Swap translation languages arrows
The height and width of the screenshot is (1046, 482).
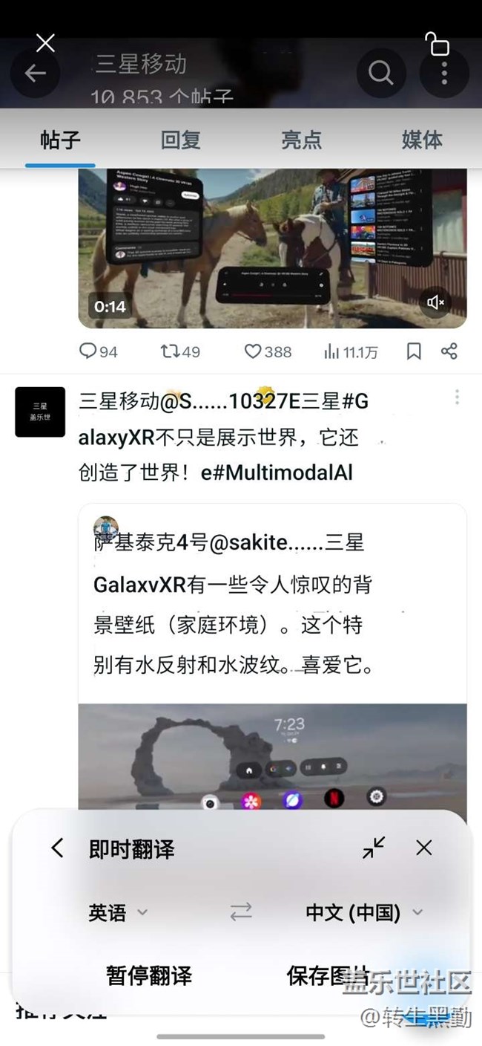point(241,912)
